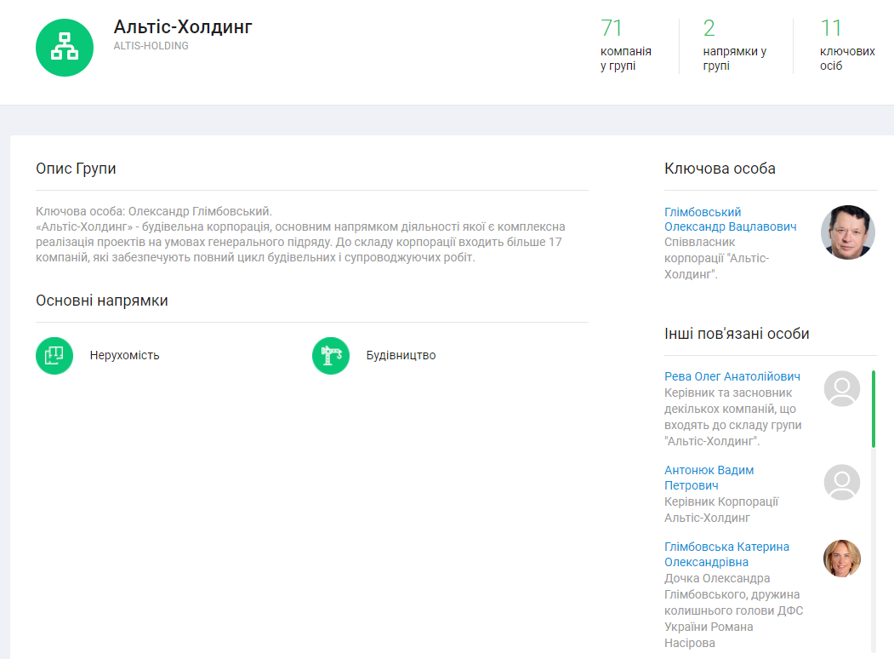894x659 pixels.
Task: View the 11 ключових осіб stat
Action: tap(846, 44)
